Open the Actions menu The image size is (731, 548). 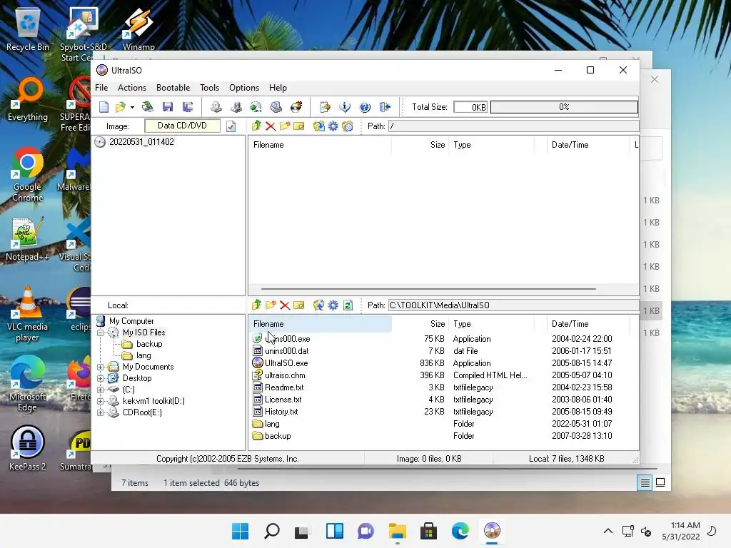[x=132, y=88]
